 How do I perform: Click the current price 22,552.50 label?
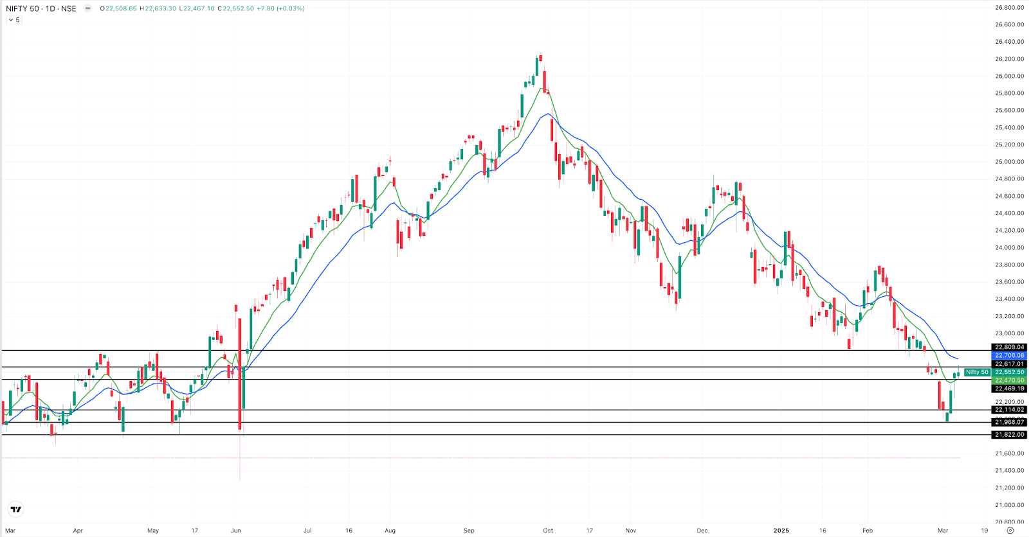pyautogui.click(x=1009, y=372)
